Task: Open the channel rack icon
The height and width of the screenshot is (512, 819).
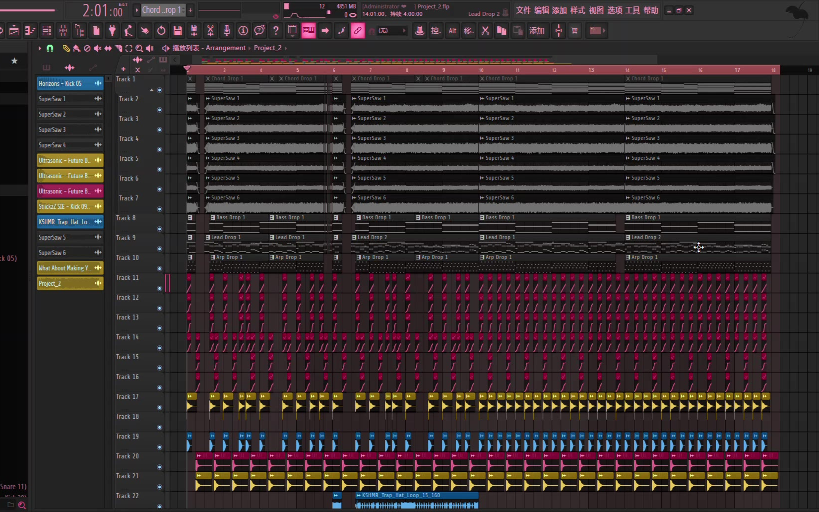Action: 47,31
